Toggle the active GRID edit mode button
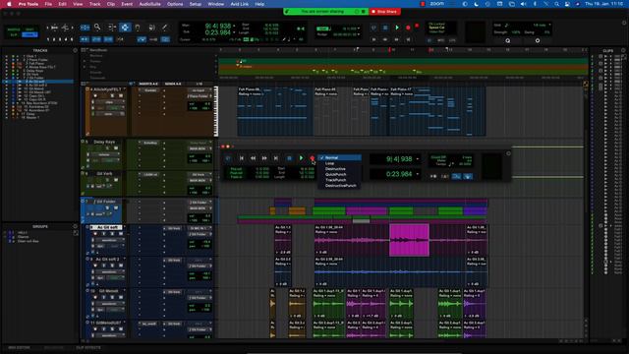Screen dimensions: 629x354 point(29,35)
